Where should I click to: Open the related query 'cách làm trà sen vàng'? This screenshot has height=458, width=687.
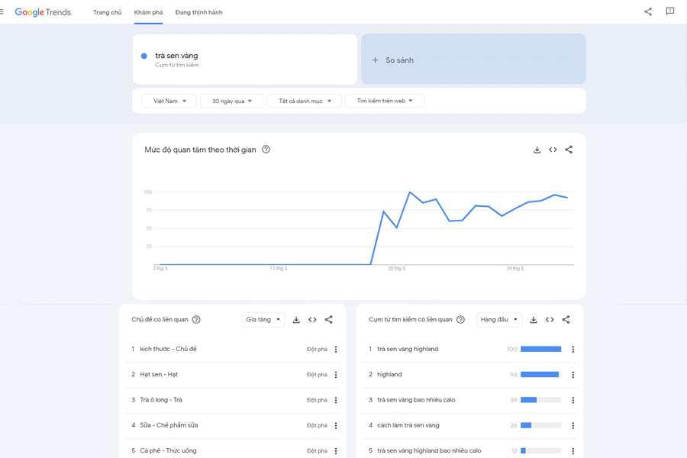point(408,425)
